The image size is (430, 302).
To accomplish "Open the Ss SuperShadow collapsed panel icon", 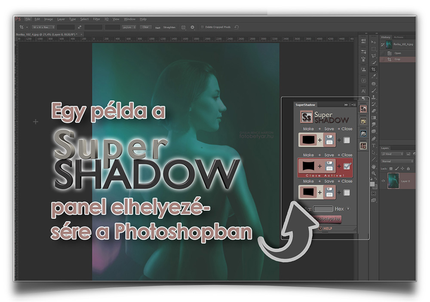I will click(x=363, y=109).
